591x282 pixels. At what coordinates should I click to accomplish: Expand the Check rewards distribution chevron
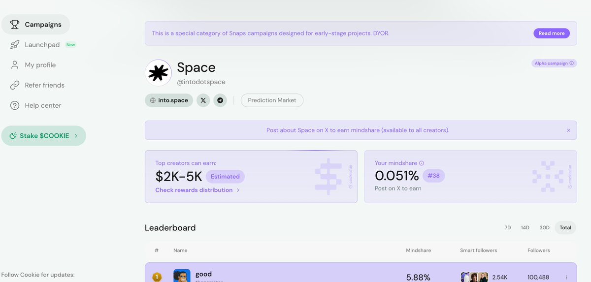tap(238, 190)
